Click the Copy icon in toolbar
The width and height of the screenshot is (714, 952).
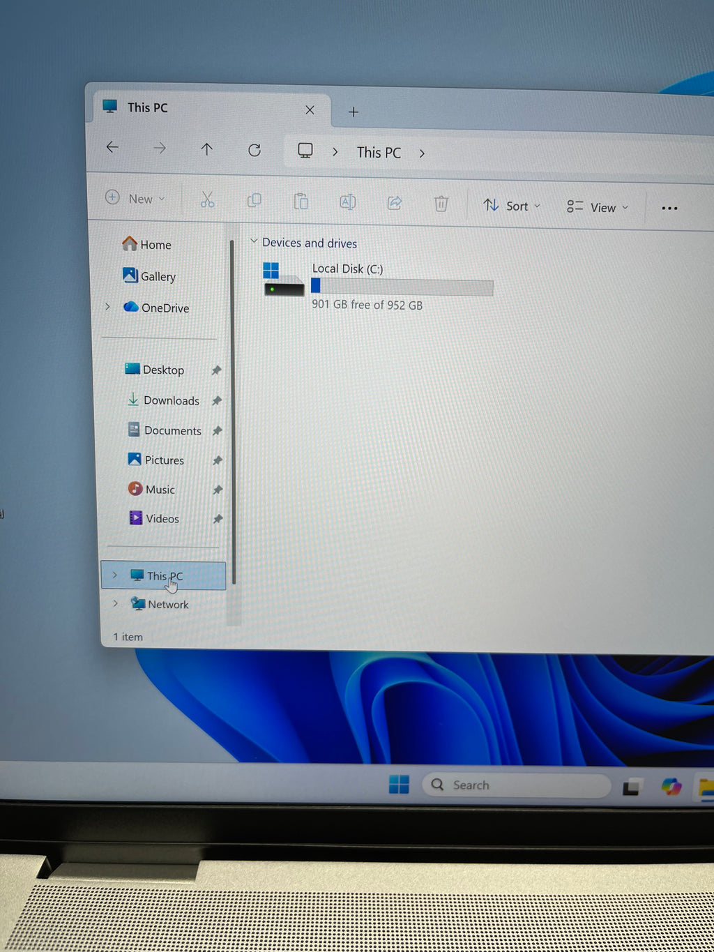click(x=255, y=201)
